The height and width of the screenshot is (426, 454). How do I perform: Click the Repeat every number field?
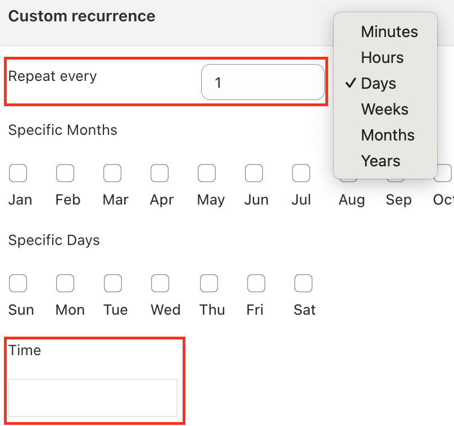[262, 83]
